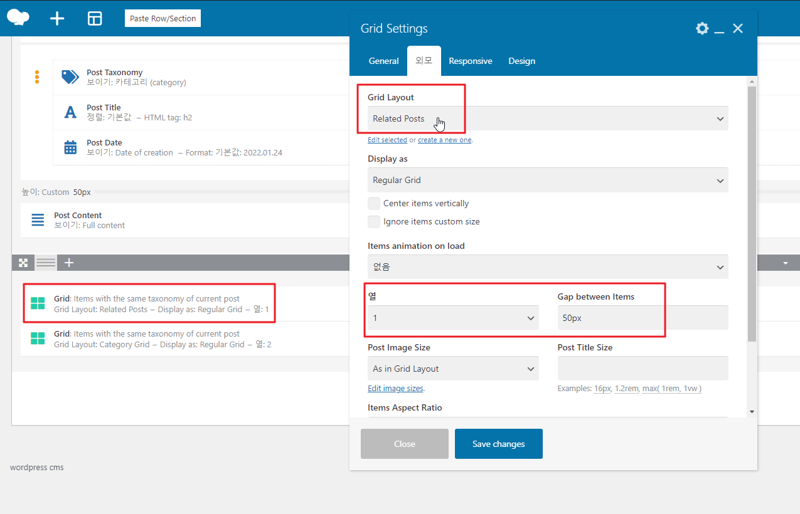Click grid icon of Related Posts grid
The height and width of the screenshot is (514, 800).
tap(38, 303)
